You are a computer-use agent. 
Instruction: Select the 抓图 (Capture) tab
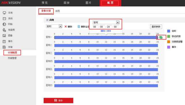(58, 11)
